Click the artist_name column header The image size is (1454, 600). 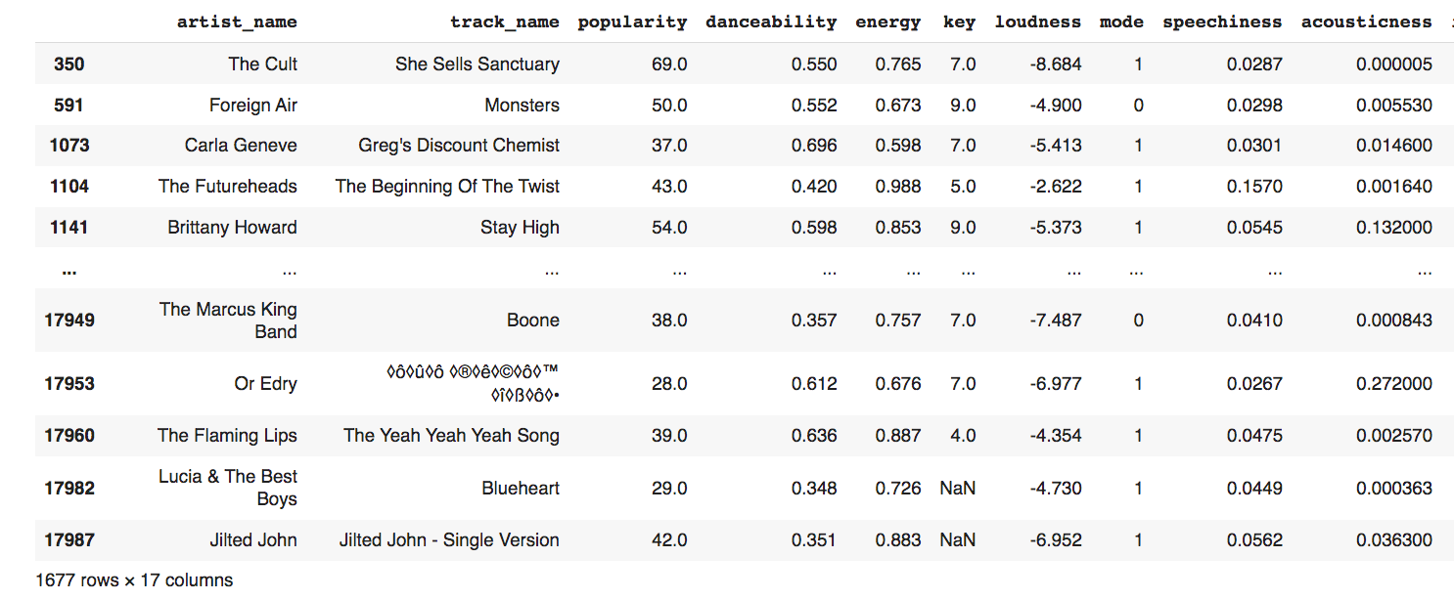237,21
